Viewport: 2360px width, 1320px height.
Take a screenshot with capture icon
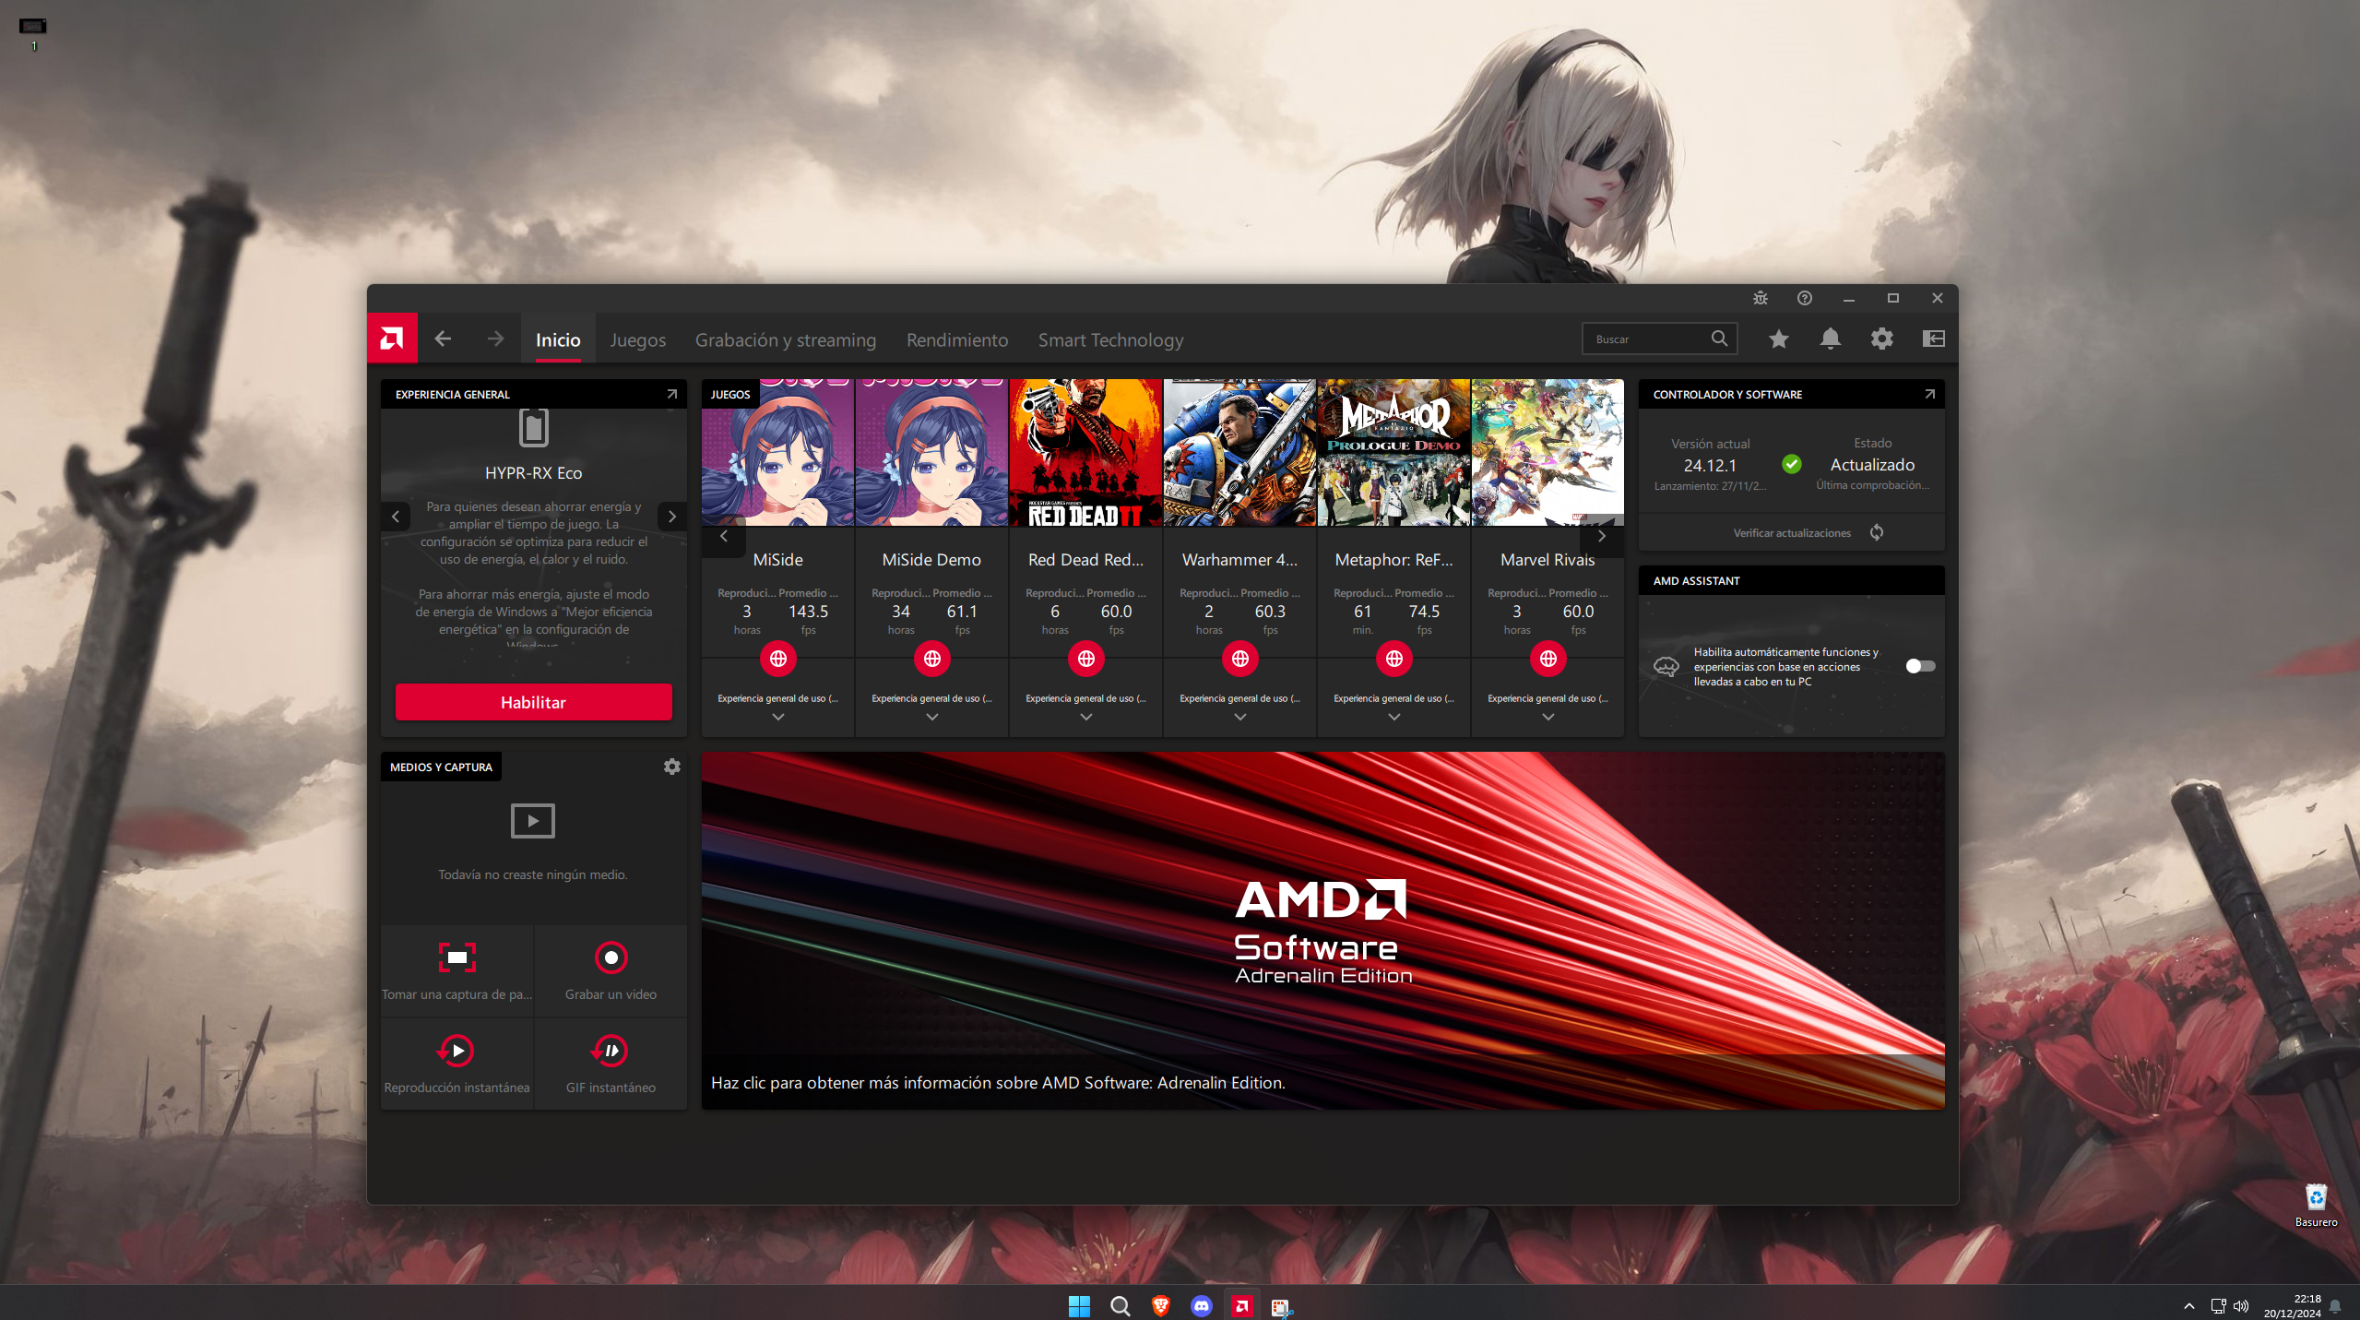(457, 957)
